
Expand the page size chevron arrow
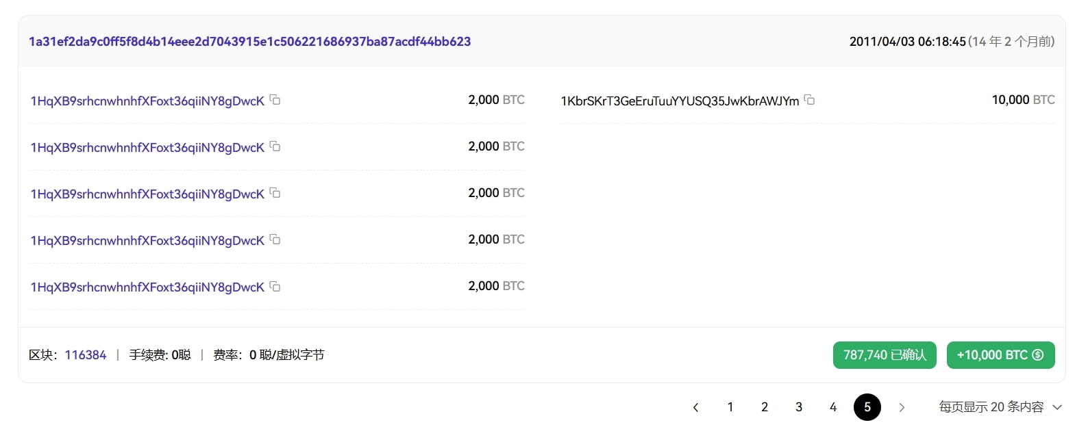point(1057,407)
